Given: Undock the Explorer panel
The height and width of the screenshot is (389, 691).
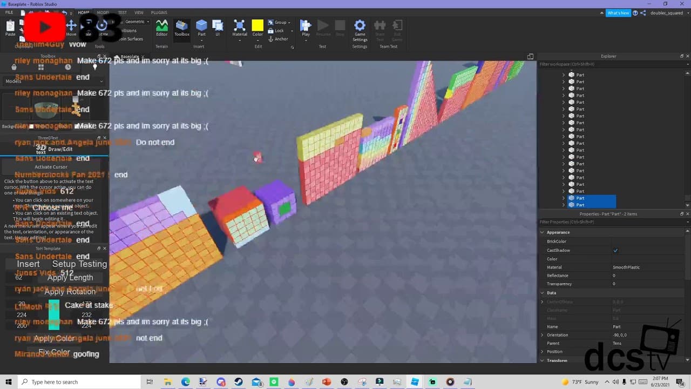Looking at the screenshot, I should click(x=681, y=56).
